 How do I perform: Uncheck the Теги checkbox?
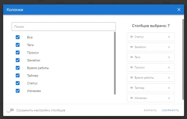coord(18,45)
